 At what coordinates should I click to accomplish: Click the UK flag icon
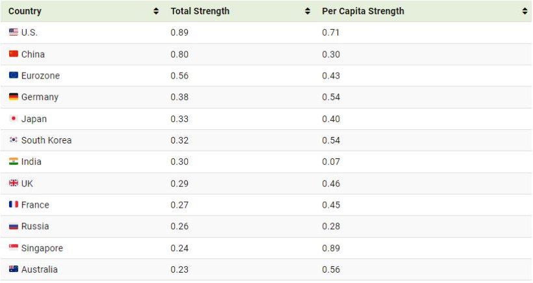click(14, 184)
